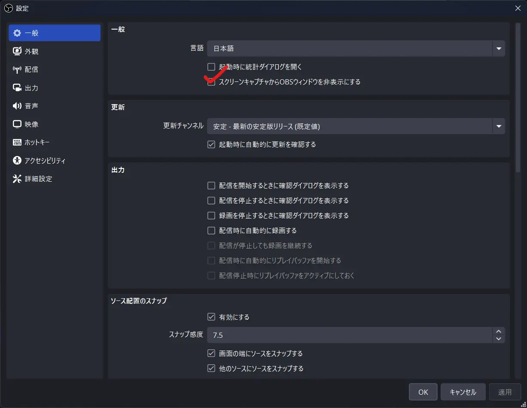Enable 配信時に自動的に録画する checkbox
527x408 pixels.
(x=211, y=230)
